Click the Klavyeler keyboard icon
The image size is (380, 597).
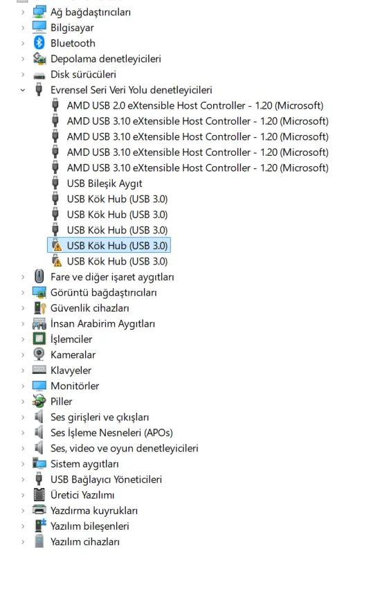pyautogui.click(x=39, y=370)
